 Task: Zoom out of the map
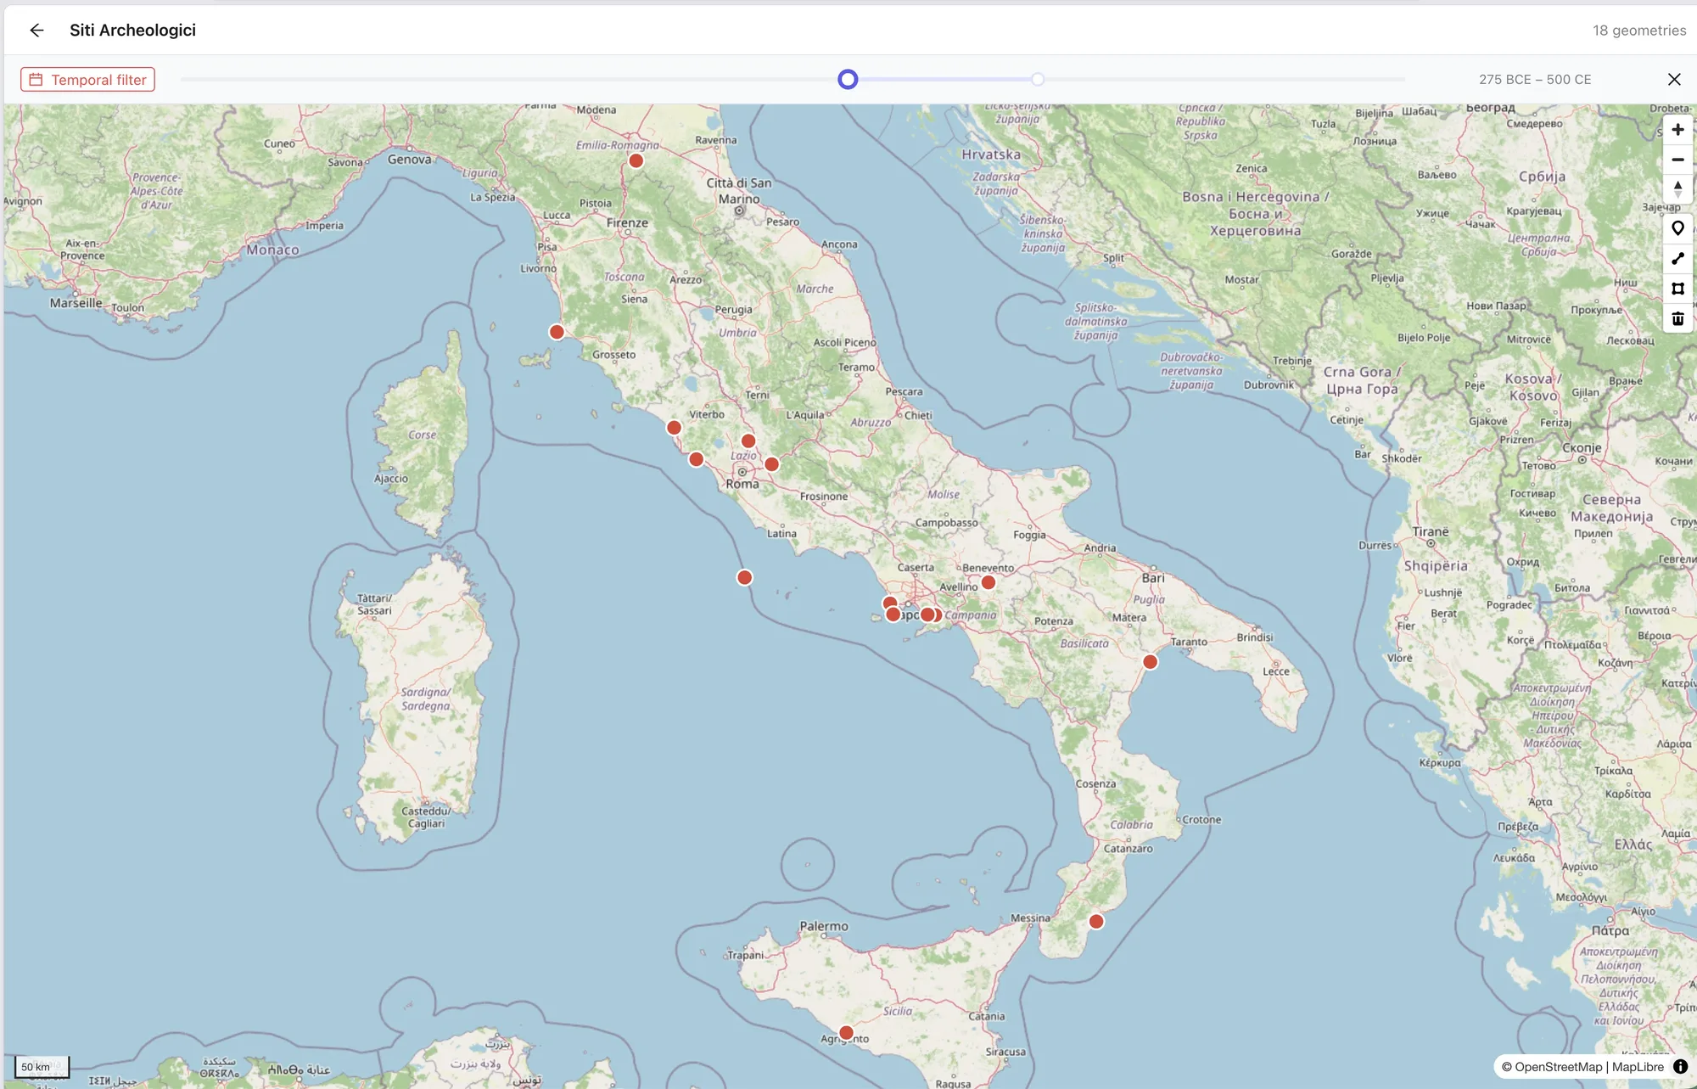(x=1677, y=160)
